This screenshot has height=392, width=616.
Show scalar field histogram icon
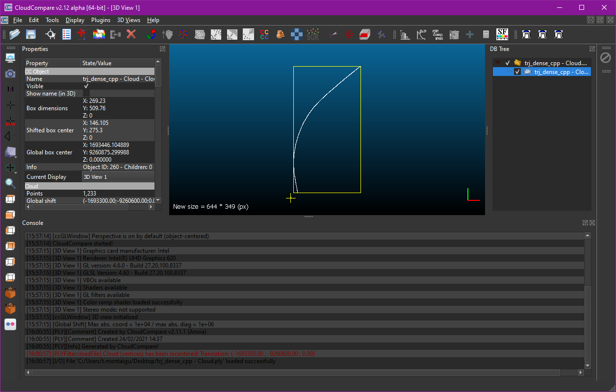(405, 34)
